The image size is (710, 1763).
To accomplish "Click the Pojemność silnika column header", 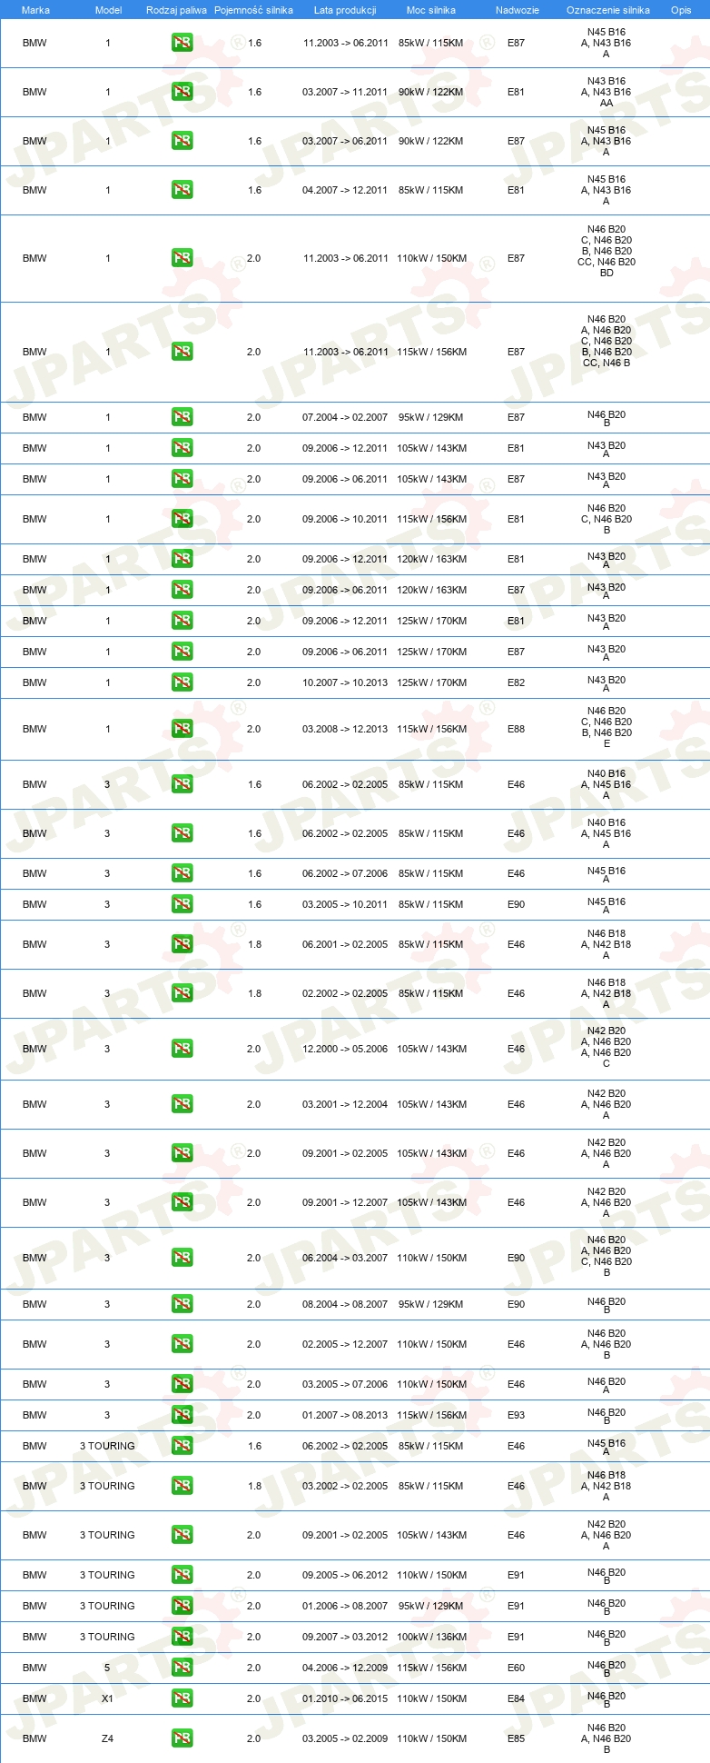I will (x=253, y=10).
